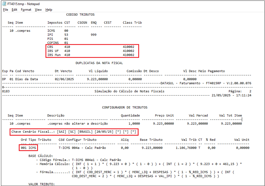Click the IPI row in the Impostos list

pos(50,35)
